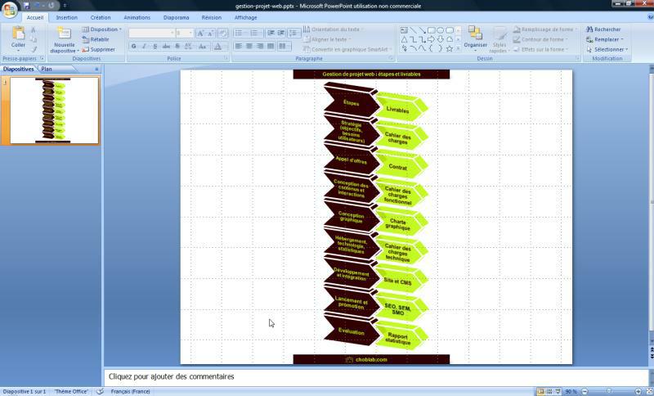
Task: Pick the right block arrow shape
Action: [432, 39]
